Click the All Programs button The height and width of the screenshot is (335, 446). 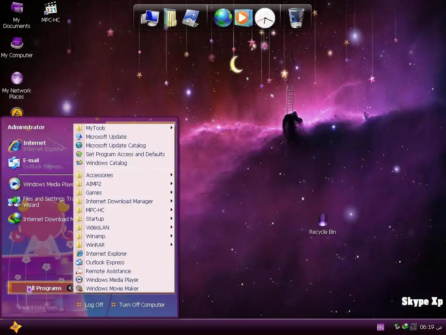(41, 288)
